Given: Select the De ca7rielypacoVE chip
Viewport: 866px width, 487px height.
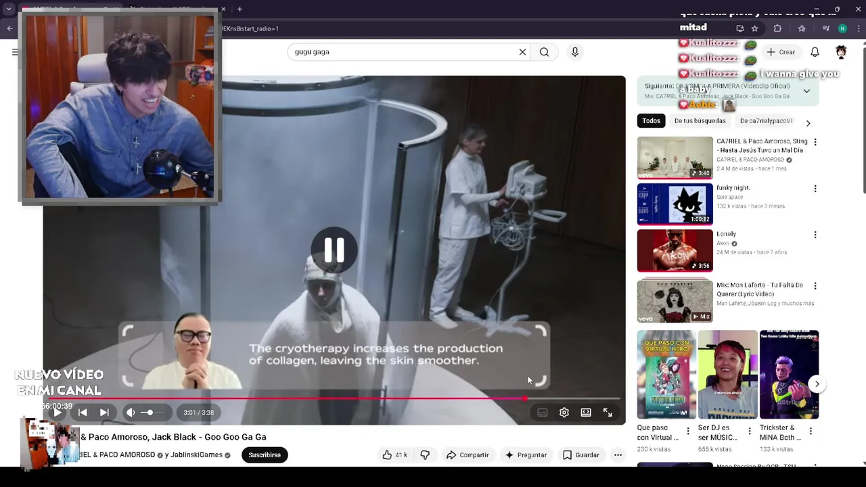Looking at the screenshot, I should click(766, 121).
